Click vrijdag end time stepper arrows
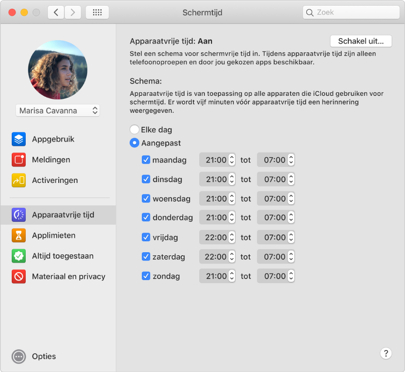This screenshot has height=372, width=405. coord(291,237)
